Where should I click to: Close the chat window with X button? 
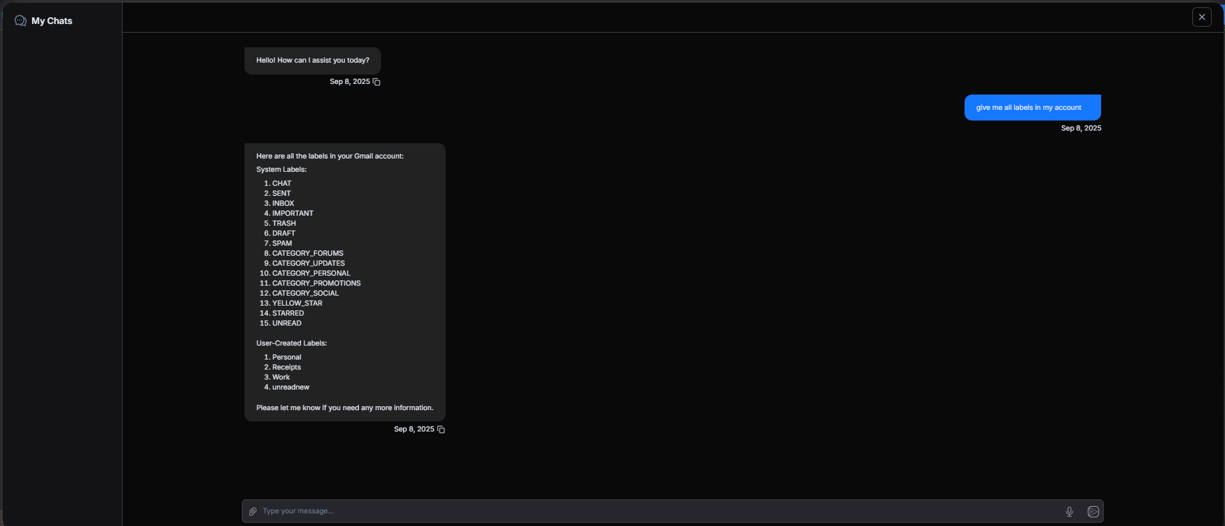pos(1202,17)
